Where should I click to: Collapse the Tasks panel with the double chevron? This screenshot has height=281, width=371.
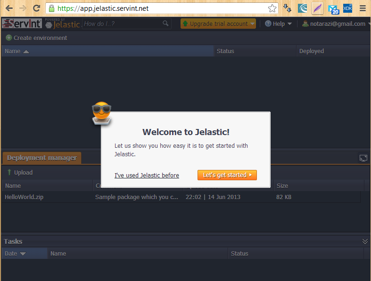coord(365,241)
